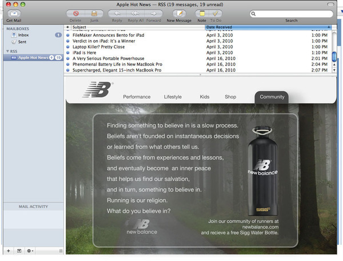
Task: Select the Apple Hot News feed
Action: [33, 58]
